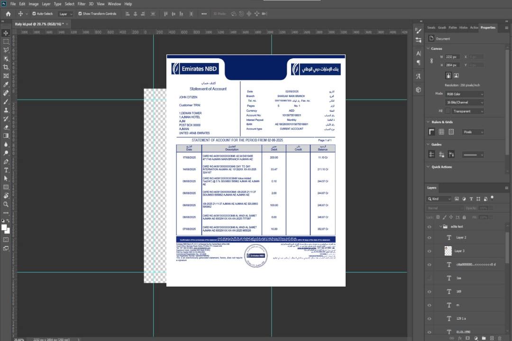This screenshot has width=512, height=341.
Task: Select the Horizontal Type tool
Action: 6,170
